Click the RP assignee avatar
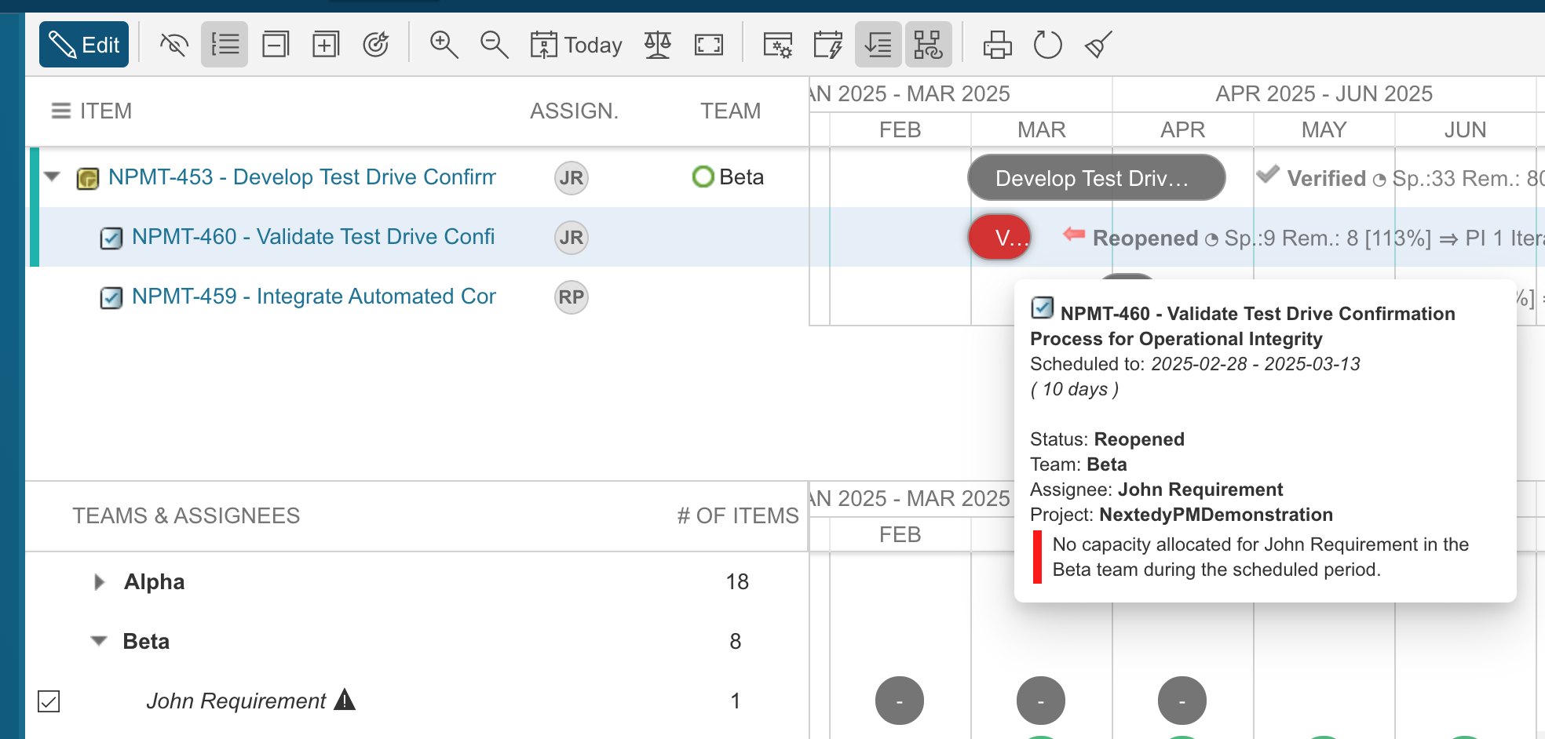Image resolution: width=1545 pixels, height=739 pixels. 572,297
